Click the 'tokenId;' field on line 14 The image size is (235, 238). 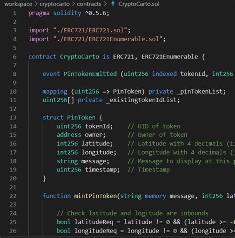pos(99,126)
